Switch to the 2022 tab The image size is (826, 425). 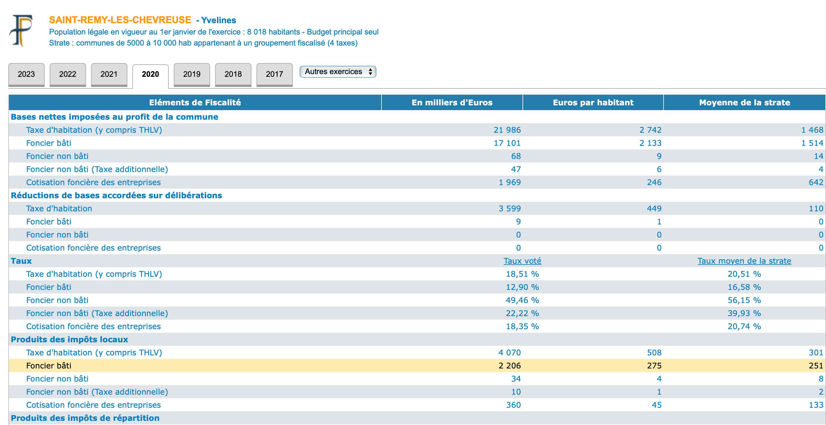(x=68, y=74)
